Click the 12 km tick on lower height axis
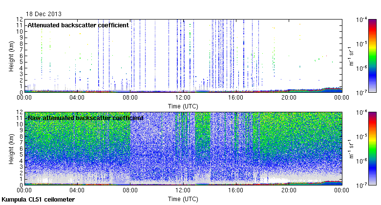 [x=20, y=113]
